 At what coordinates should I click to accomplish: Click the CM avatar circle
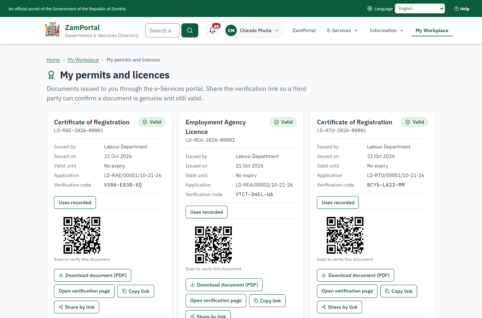(231, 30)
